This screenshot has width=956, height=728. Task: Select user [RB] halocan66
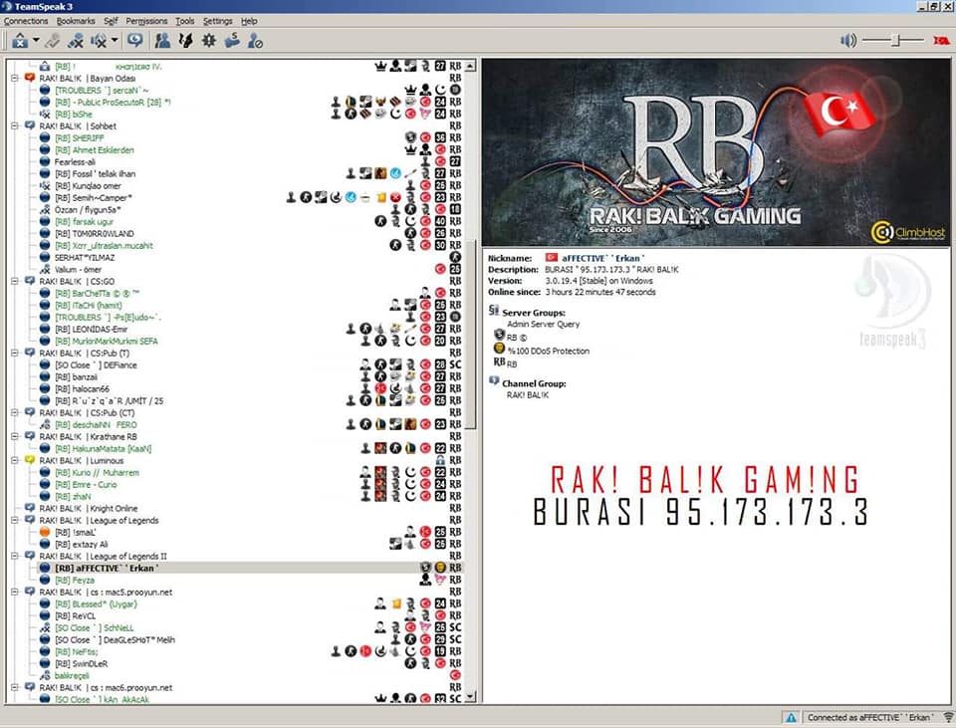tap(82, 389)
